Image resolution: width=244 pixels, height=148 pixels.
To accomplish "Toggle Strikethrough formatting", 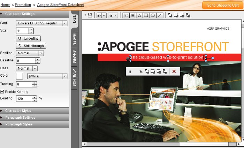I will (31, 46).
